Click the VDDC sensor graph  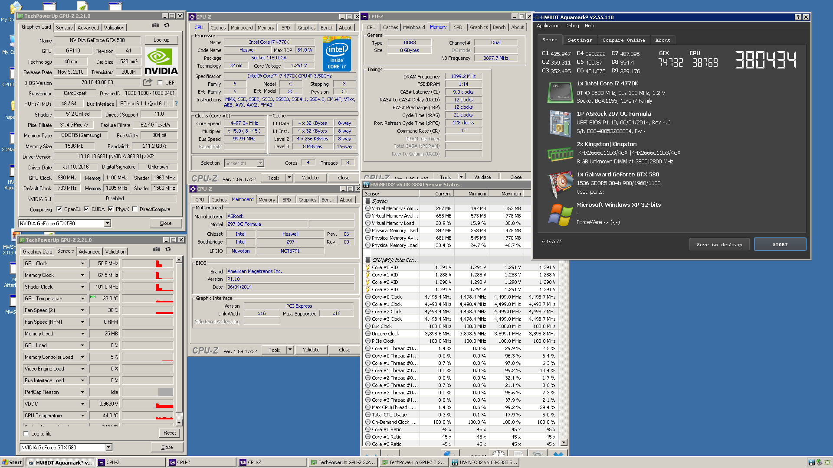pyautogui.click(x=148, y=404)
